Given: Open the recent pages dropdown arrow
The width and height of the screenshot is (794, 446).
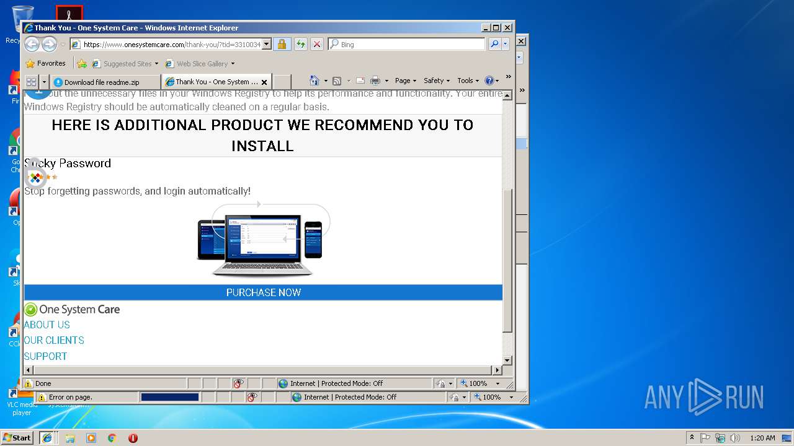Looking at the screenshot, I should [63, 45].
